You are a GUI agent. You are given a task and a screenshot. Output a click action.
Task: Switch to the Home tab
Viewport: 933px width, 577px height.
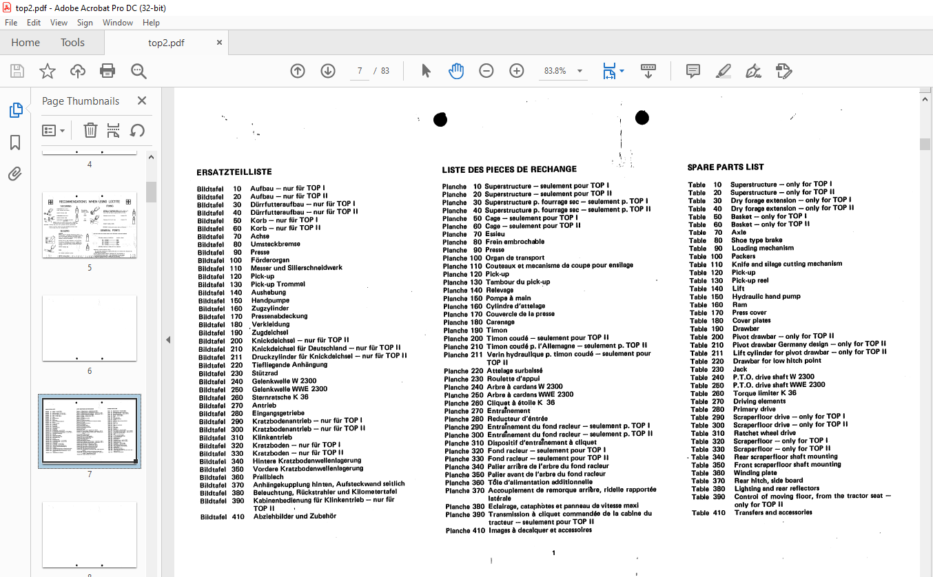click(x=25, y=43)
